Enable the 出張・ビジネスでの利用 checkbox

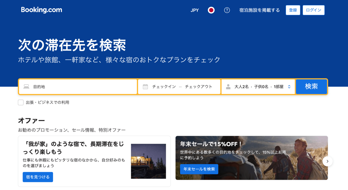[x=21, y=102]
